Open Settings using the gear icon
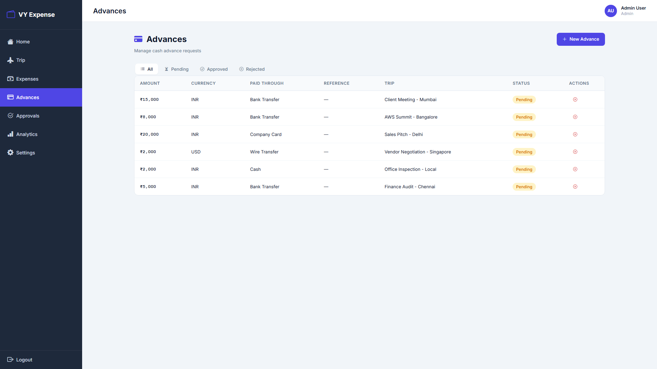The image size is (657, 369). coord(10,152)
